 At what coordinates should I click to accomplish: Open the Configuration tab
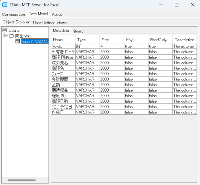(13, 14)
